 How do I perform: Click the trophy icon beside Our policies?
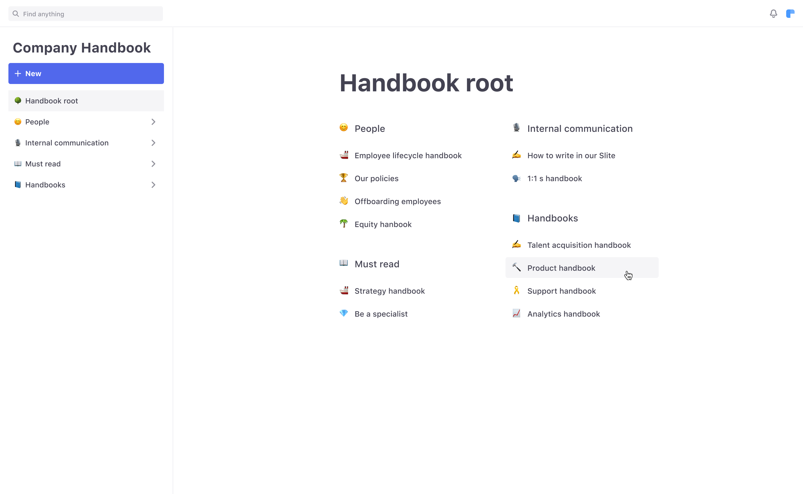coord(344,178)
